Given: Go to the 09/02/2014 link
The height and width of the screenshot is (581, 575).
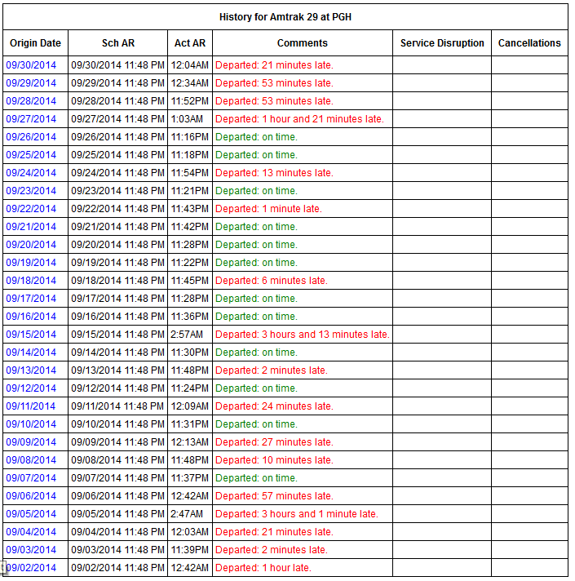Looking at the screenshot, I should [x=31, y=568].
